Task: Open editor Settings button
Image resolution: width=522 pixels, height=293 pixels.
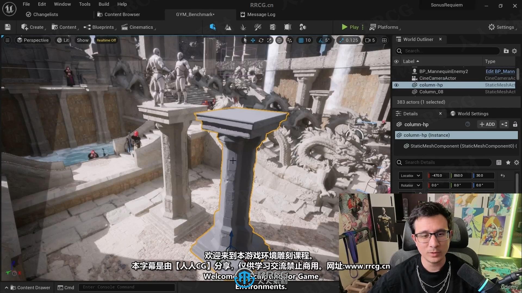Action: (502, 27)
